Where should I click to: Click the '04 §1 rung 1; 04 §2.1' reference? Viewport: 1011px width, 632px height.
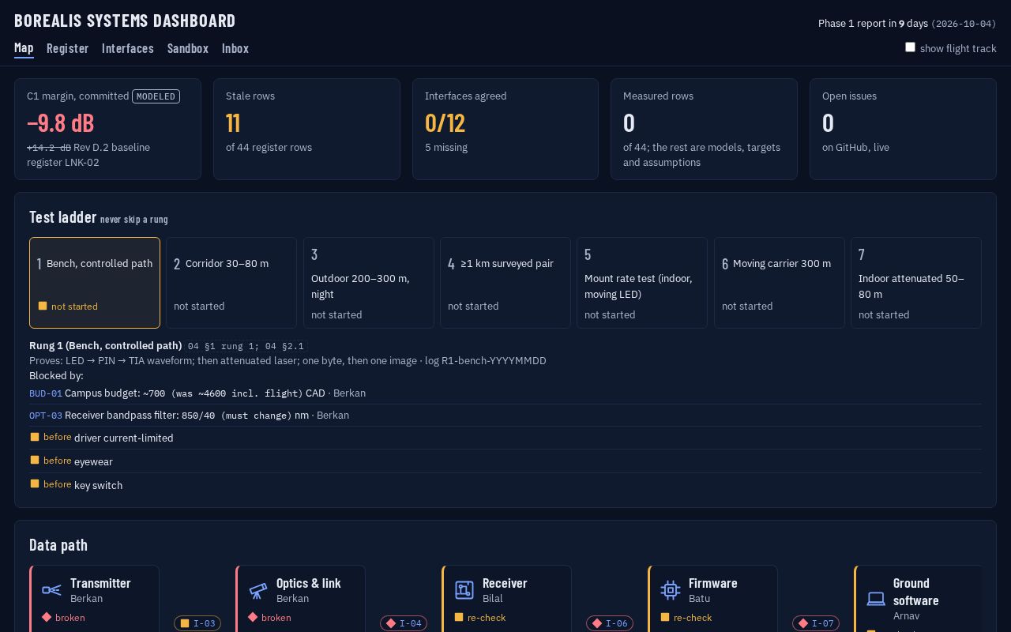(246, 346)
